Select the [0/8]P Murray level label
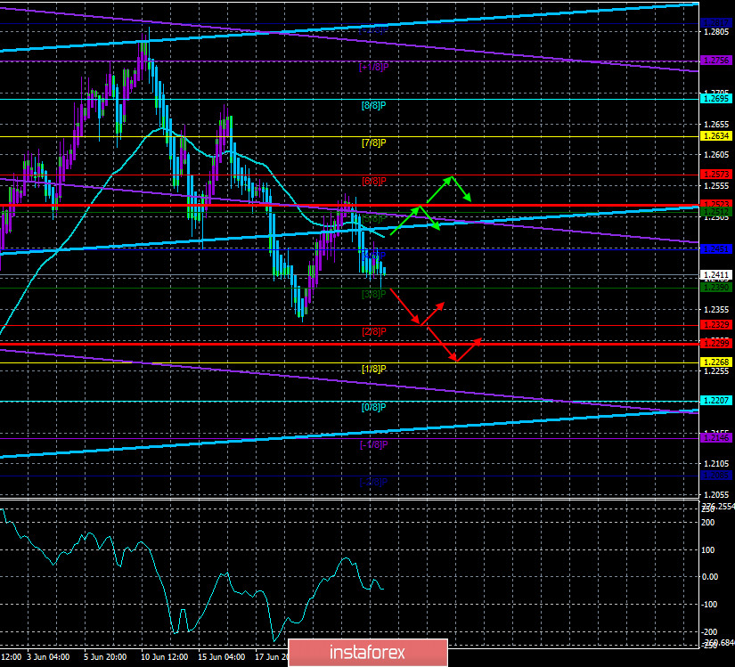735x667 pixels. pos(374,407)
